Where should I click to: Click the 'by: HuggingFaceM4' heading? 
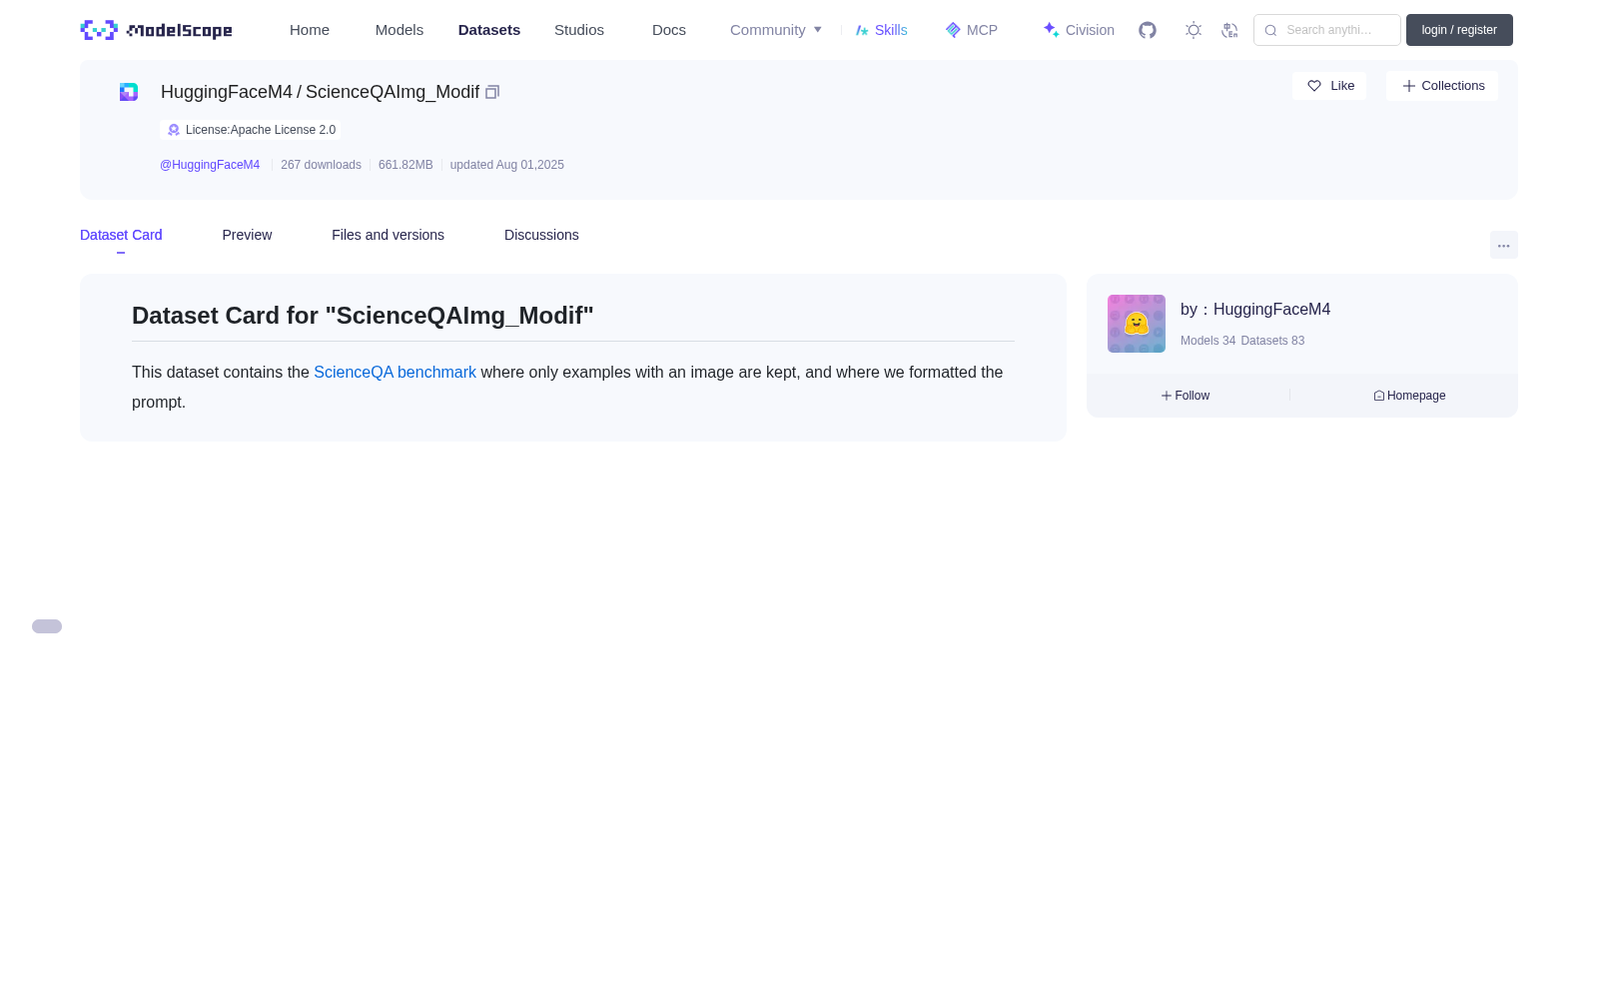1255,310
